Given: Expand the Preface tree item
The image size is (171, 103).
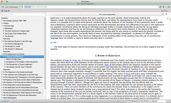Looking at the screenshot, I should tap(2, 23).
